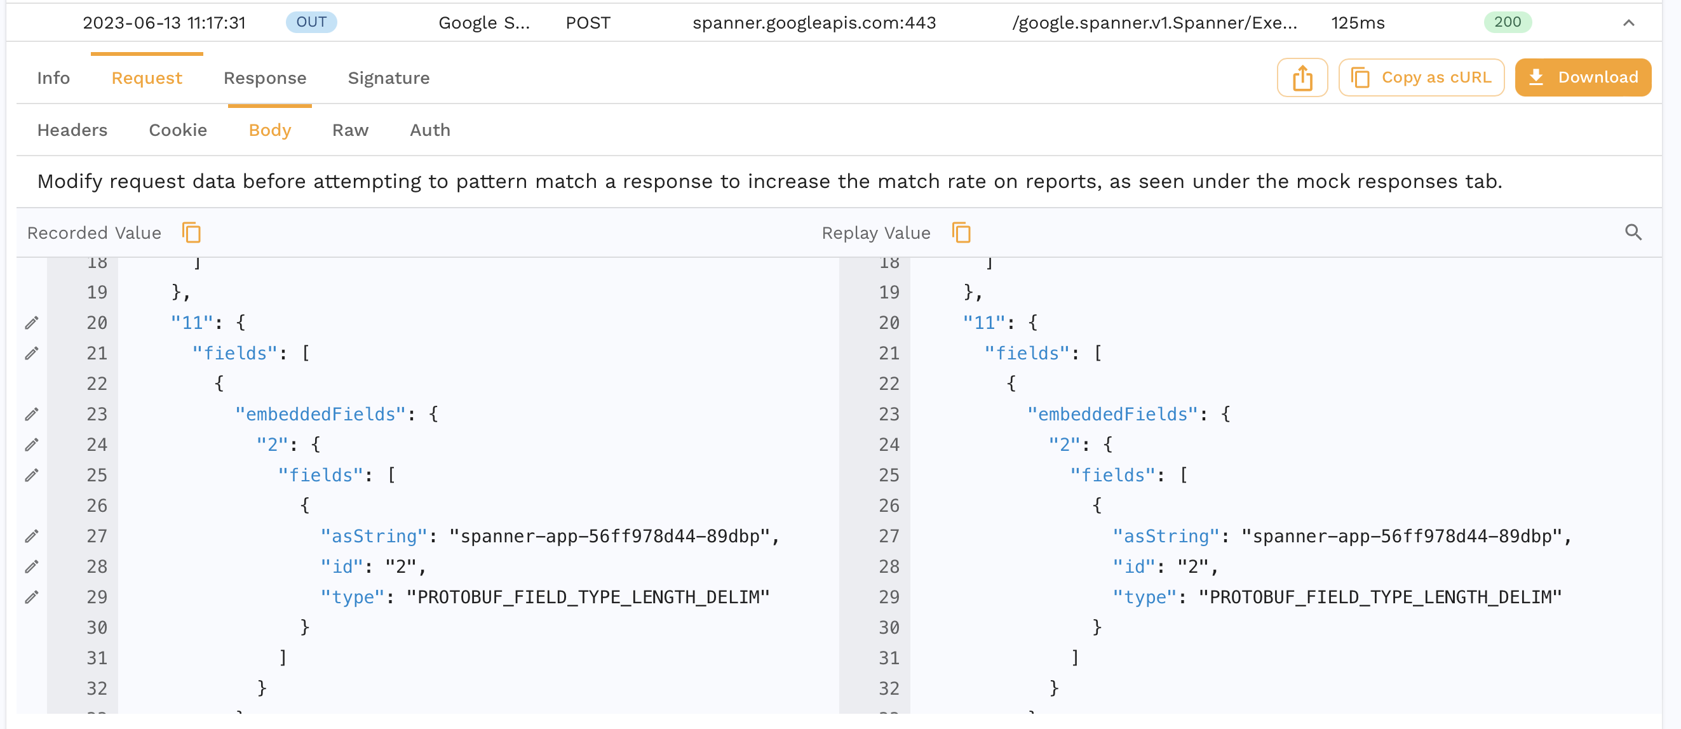
Task: Edit the fields line 21 pencil
Action: [x=32, y=354]
